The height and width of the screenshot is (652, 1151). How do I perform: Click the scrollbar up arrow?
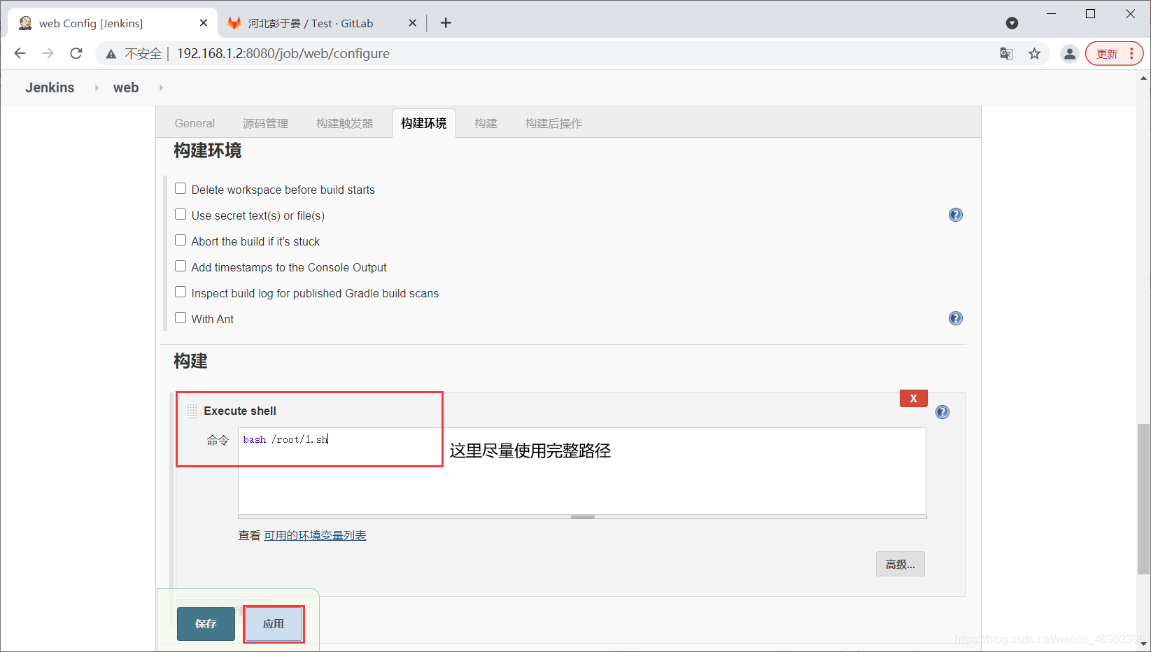point(1143,78)
